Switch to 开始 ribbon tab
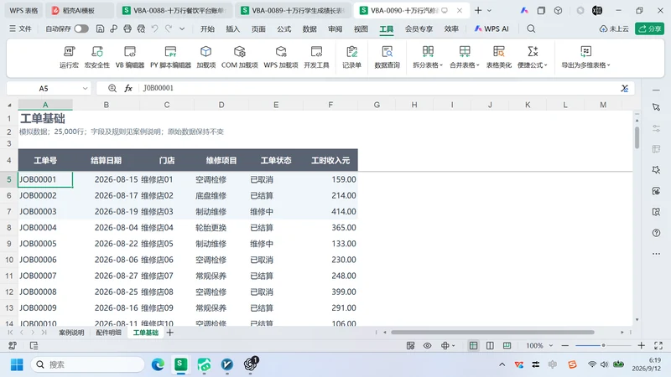Screen dimensions: 671x377 click(207, 28)
